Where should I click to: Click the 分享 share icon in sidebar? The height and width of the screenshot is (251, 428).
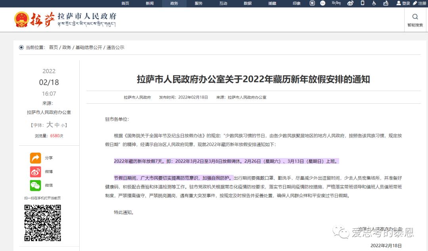click(35, 157)
